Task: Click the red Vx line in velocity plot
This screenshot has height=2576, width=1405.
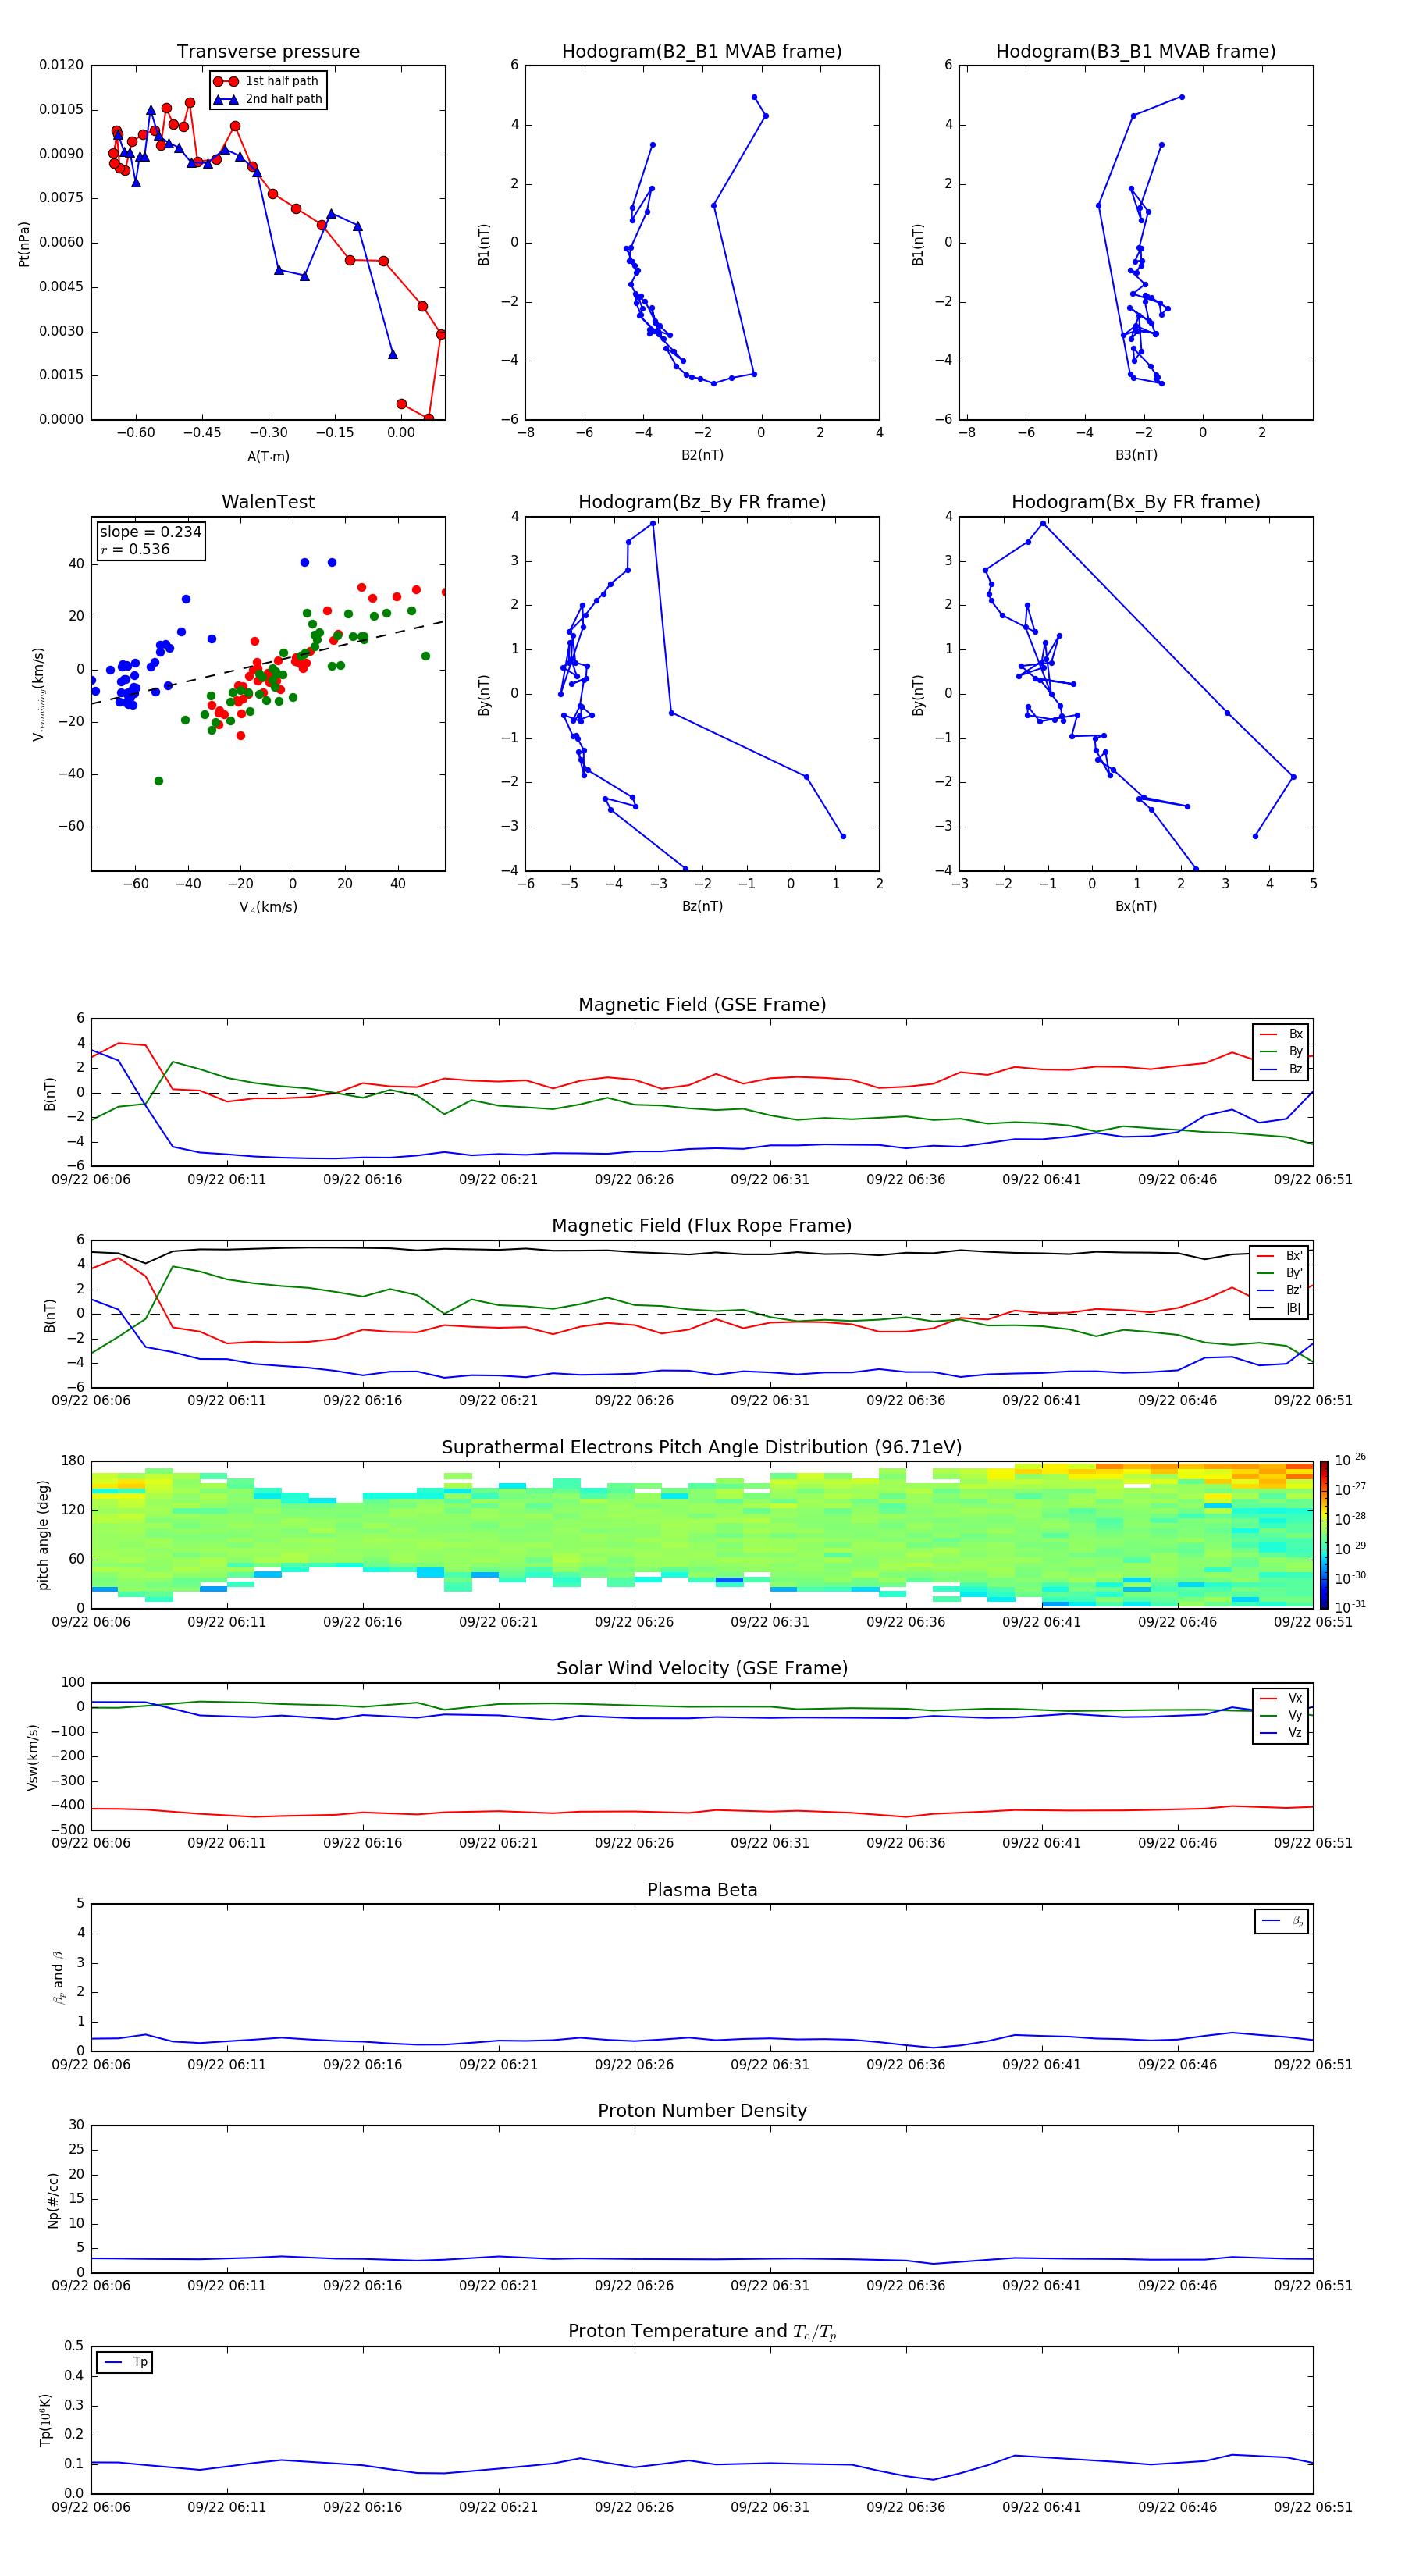Action: coord(702,1811)
